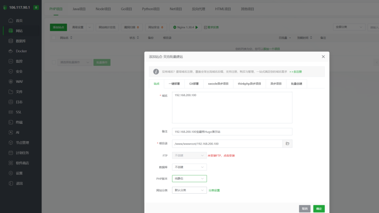This screenshot has width=379, height=213.
Task: Click the 未安装FTP，点击安装 link
Action: click(x=221, y=156)
